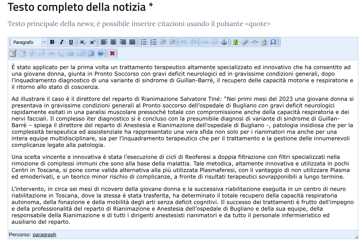Viewport: 364px width, 245px height.
Task: Toggle underline formatting
Action: point(71,42)
